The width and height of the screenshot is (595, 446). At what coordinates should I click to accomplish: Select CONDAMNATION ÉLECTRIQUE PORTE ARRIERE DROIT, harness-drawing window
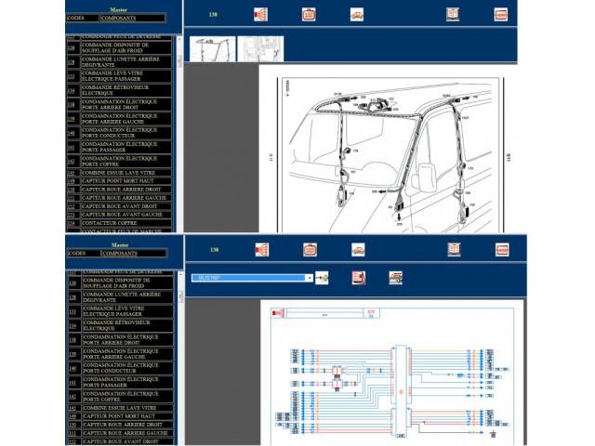[126, 104]
